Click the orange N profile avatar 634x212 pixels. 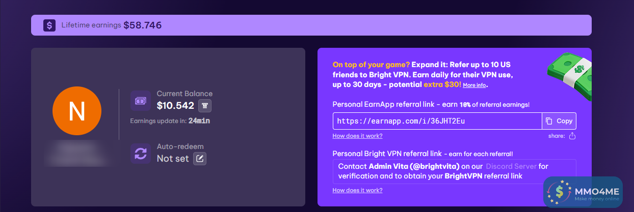coord(77,111)
